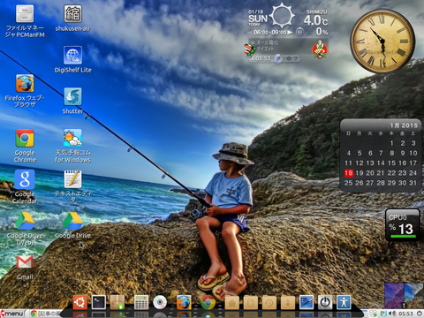This screenshot has width=424, height=318.
Task: Switch to the blue sky workspace thumbnail
Action: coord(414,296)
